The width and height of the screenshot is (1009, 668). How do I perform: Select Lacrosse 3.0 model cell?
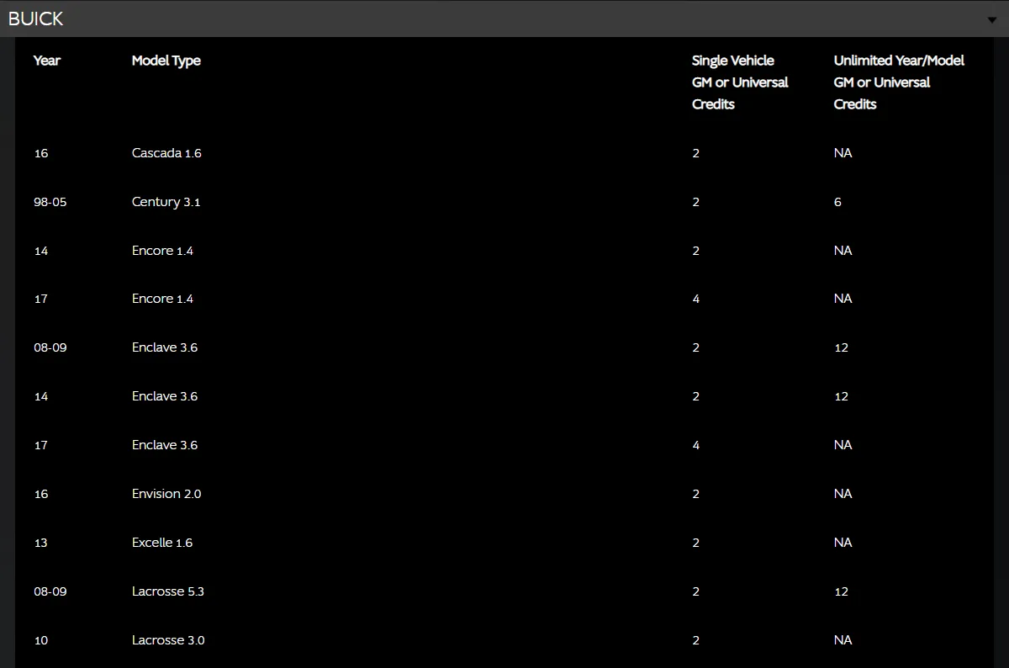[168, 640]
